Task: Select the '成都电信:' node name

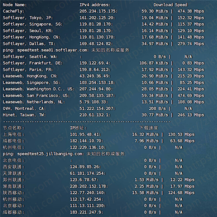Action: [x=13, y=141]
